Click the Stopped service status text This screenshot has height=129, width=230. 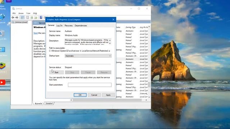(68, 67)
